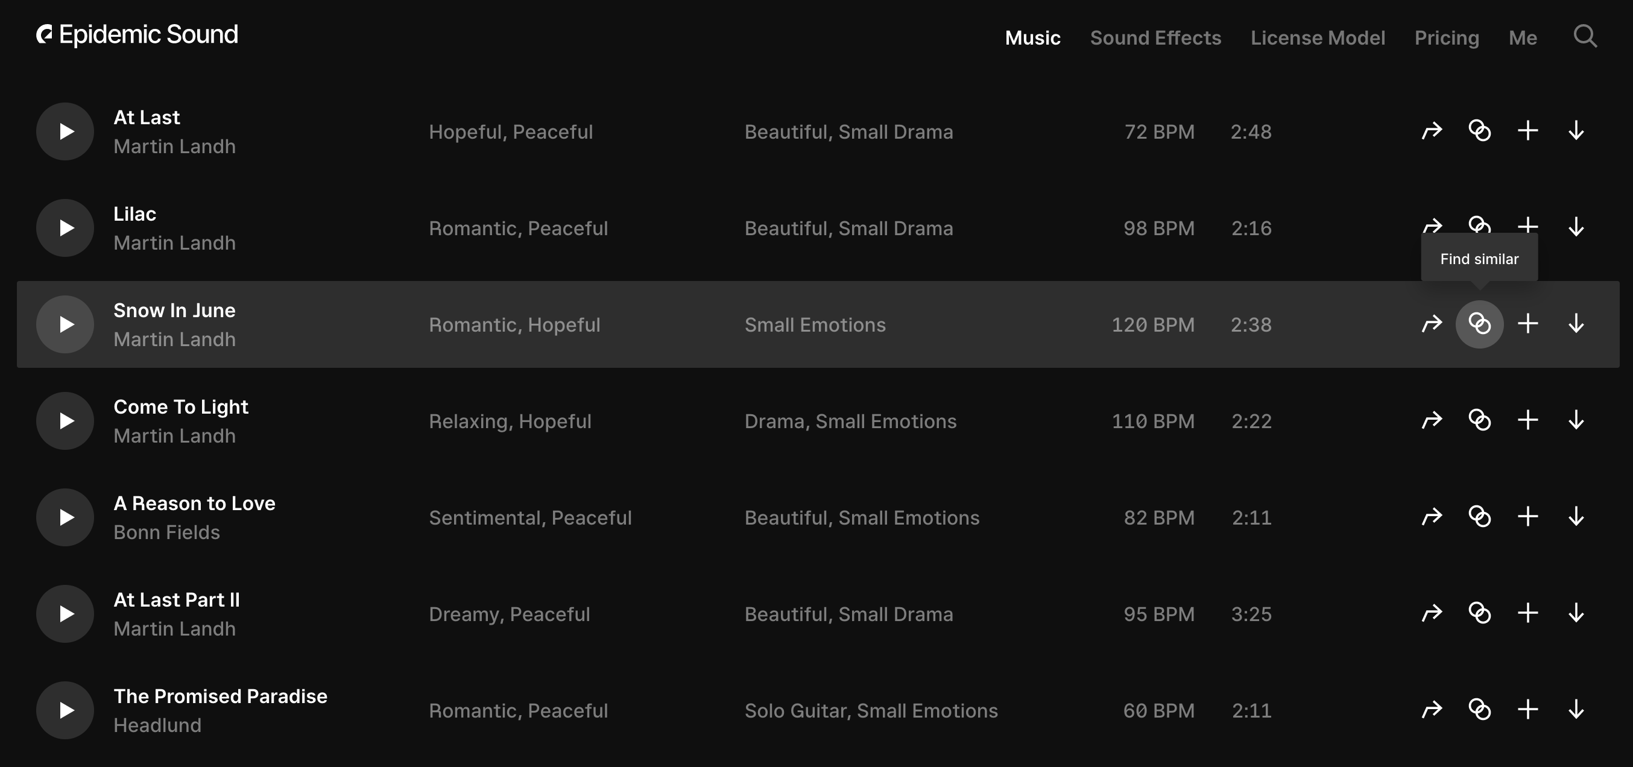Play the track A Reason to Love
The image size is (1633, 767).
(x=65, y=517)
